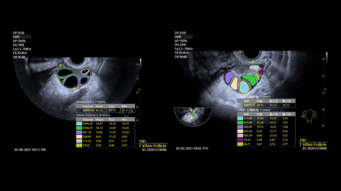Click the light blue filled follicle in the 02-03-2021 scan
Image resolution: width=341 pixels, height=191 pixels.
244,87
